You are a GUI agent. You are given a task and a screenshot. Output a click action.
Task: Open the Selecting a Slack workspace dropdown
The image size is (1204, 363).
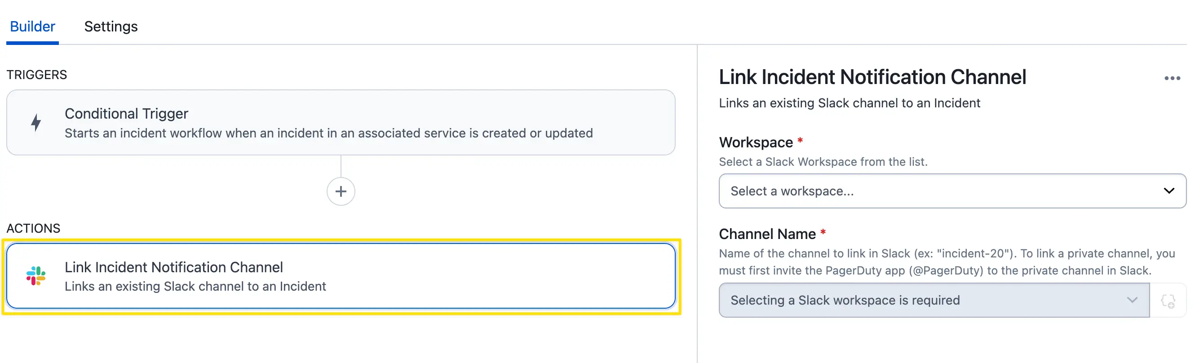tap(934, 300)
